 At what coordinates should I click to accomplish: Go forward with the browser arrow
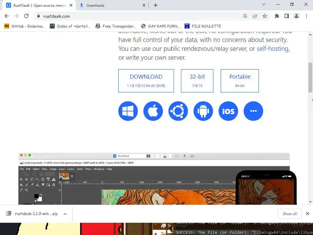(17, 16)
